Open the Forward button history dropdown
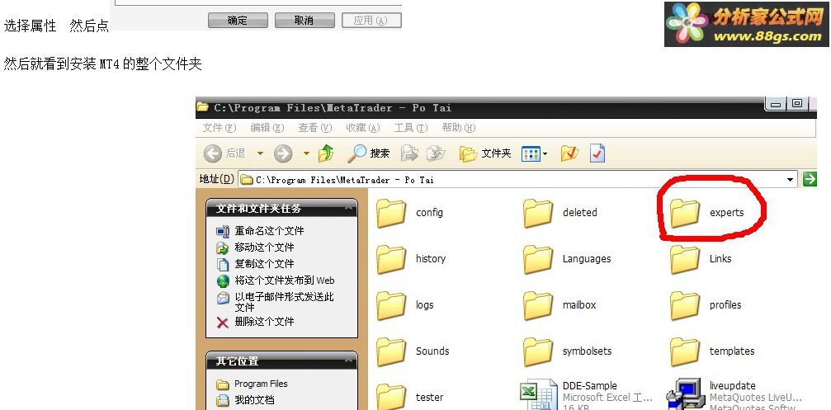Viewport: 831px width, 410px height. point(306,153)
